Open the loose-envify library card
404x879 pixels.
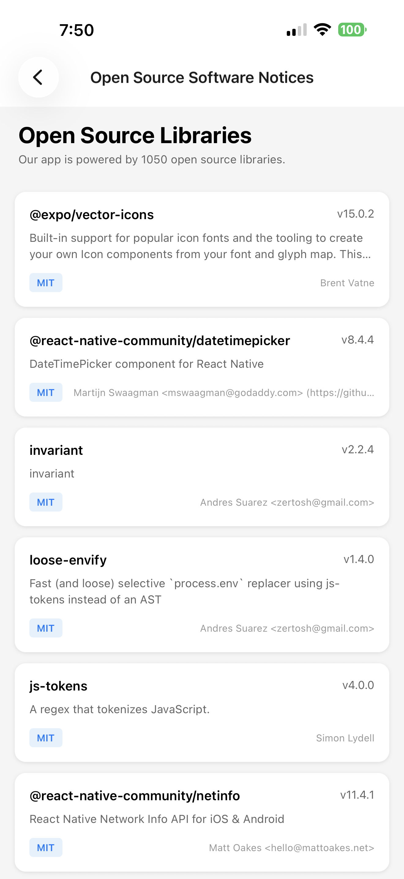(x=202, y=594)
